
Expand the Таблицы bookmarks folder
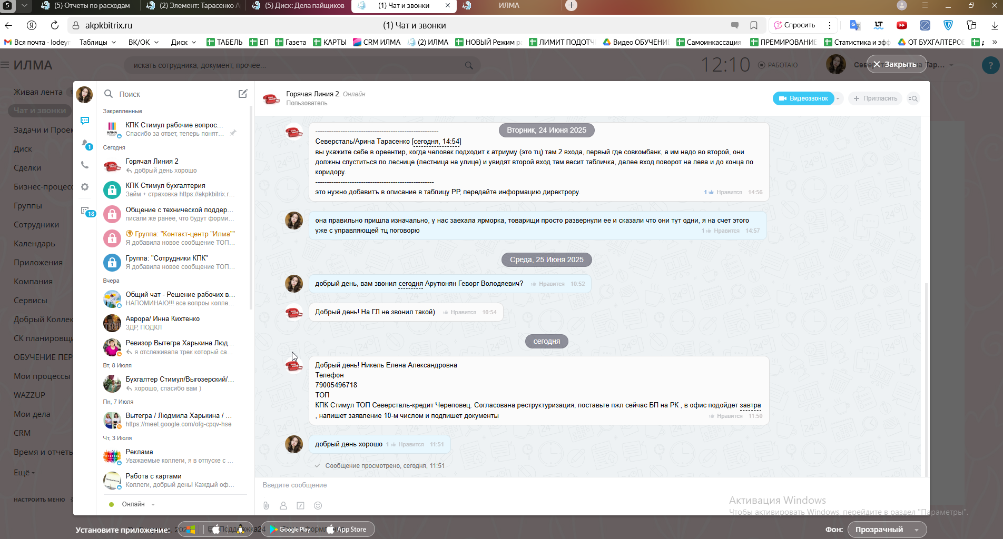click(x=97, y=42)
